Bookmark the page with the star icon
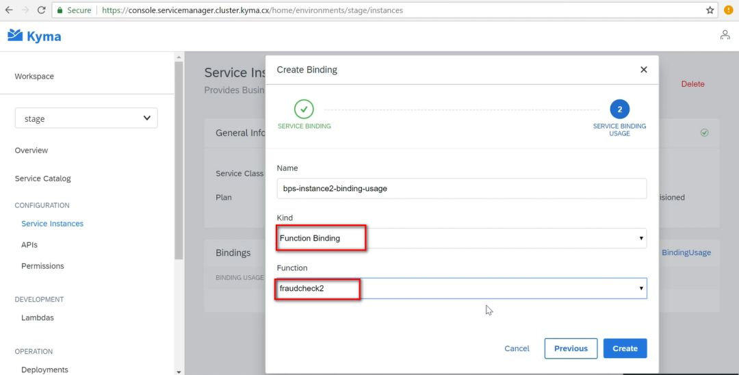The width and height of the screenshot is (739, 375). (x=710, y=10)
